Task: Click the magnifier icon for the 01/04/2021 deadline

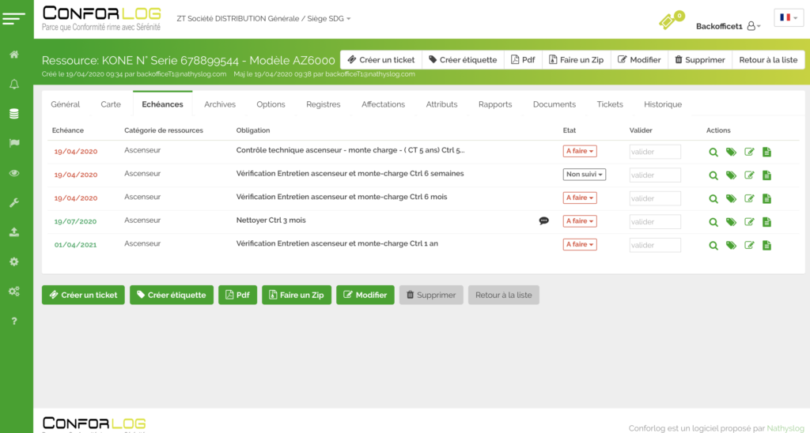Action: (x=713, y=245)
